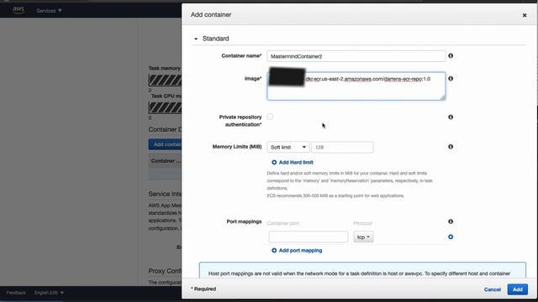Viewport: 538px width, 302px height.
Task: Click the AWS logo icon
Action: coord(18,10)
